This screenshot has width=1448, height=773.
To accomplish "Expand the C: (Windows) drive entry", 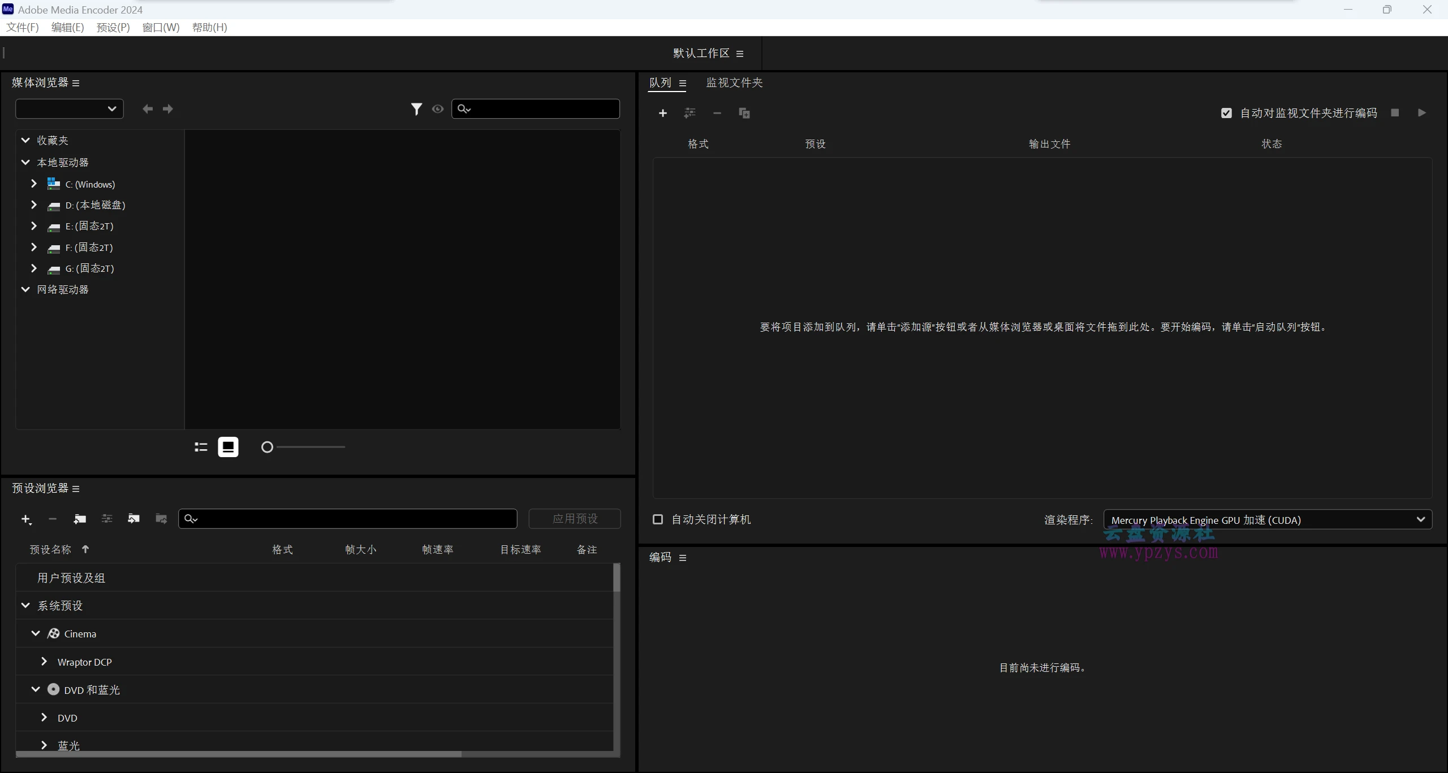I will click(x=33, y=183).
